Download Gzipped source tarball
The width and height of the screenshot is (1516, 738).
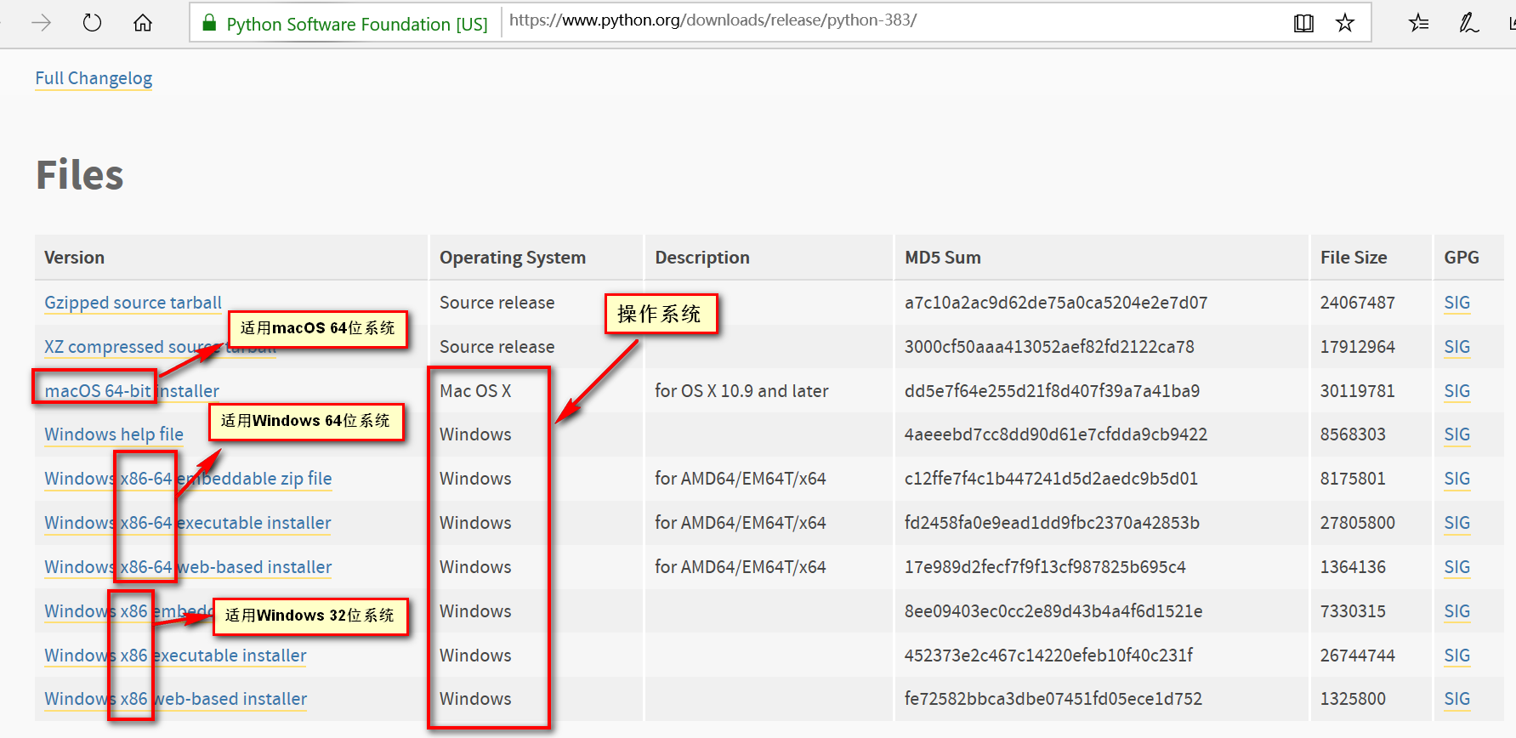(x=133, y=303)
